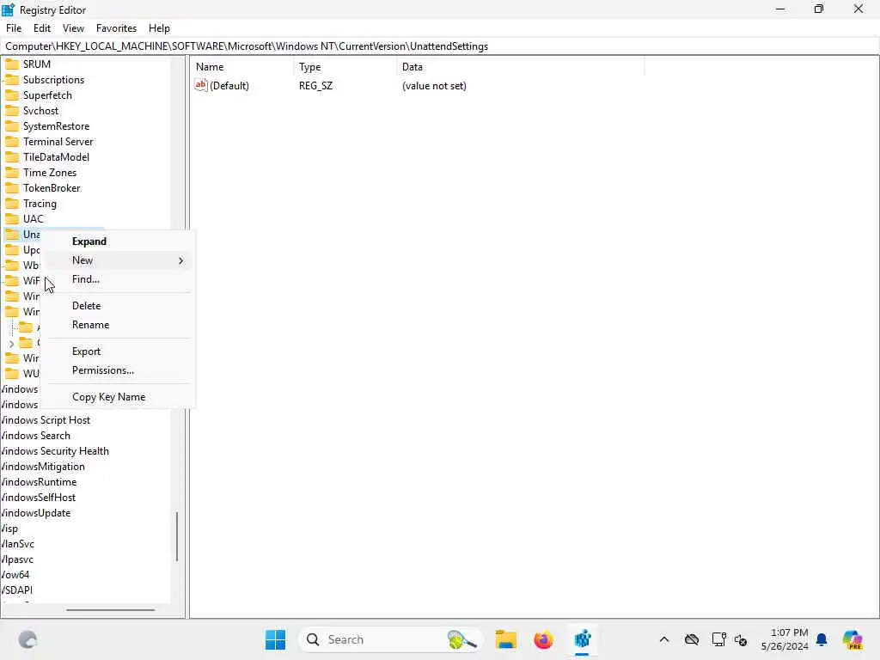Image resolution: width=880 pixels, height=660 pixels.
Task: Select the TokenBroker folder icon
Action: [x=12, y=188]
